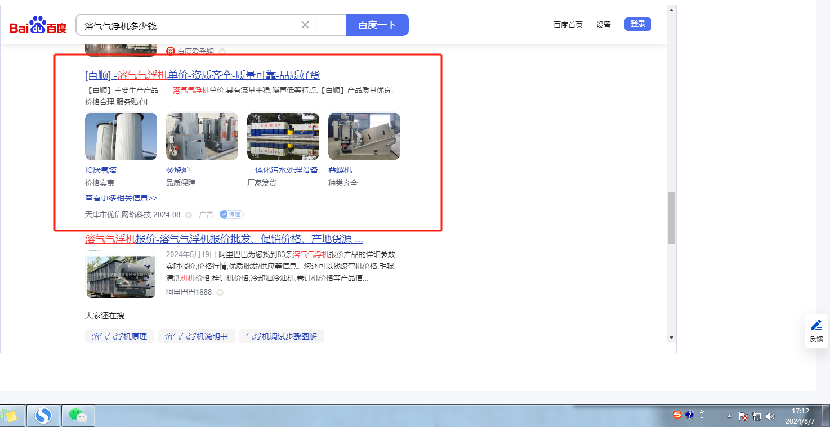Click the 大家还在搜 heading
The image size is (830, 427).
[105, 316]
